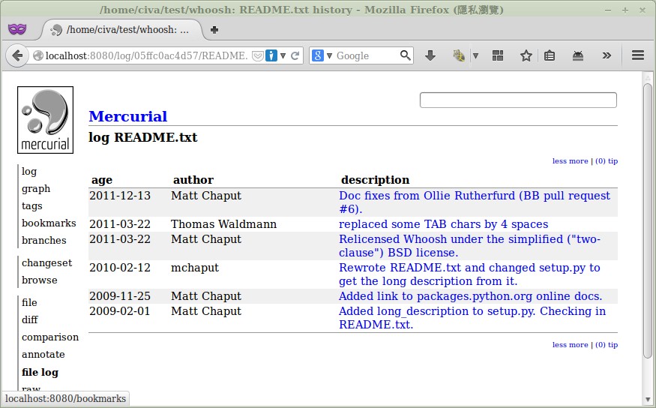
Task: Open the bookmarks list icon
Action: coord(550,55)
